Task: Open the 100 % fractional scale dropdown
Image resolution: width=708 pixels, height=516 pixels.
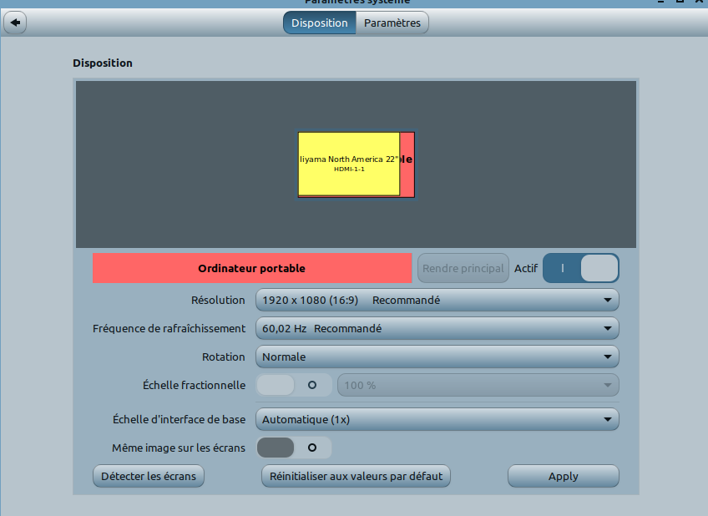Action: click(478, 385)
